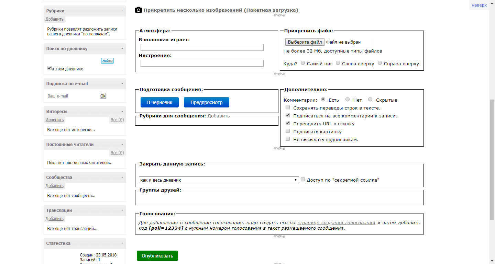
Task: Open the 'как и весь дневник' dropdown
Action: pos(218,180)
